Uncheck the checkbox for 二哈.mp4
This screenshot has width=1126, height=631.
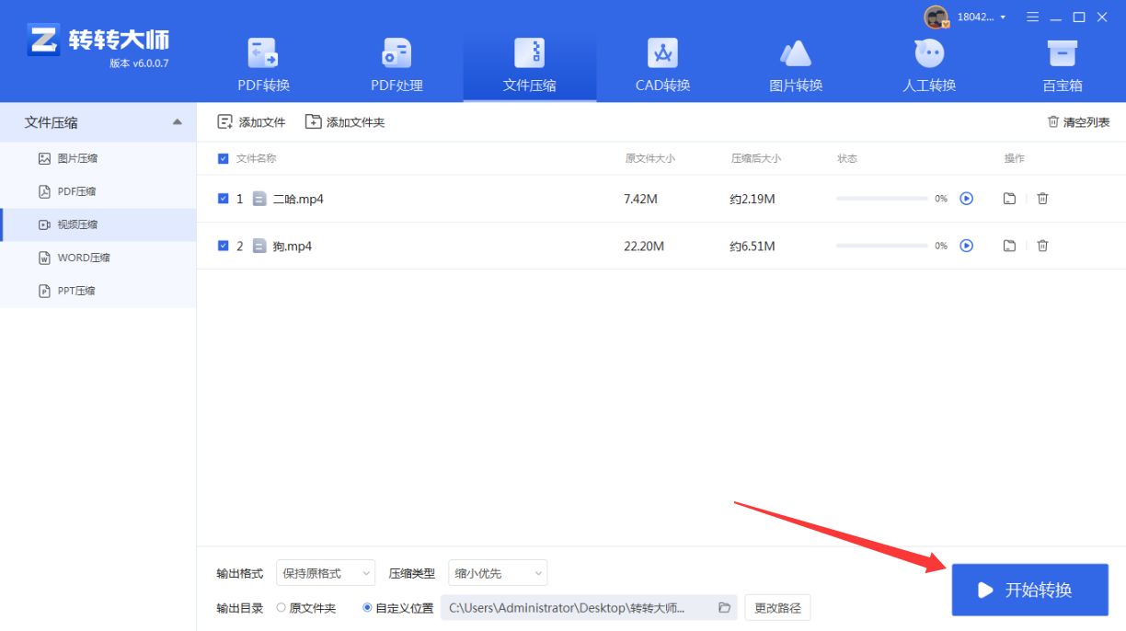coord(224,198)
